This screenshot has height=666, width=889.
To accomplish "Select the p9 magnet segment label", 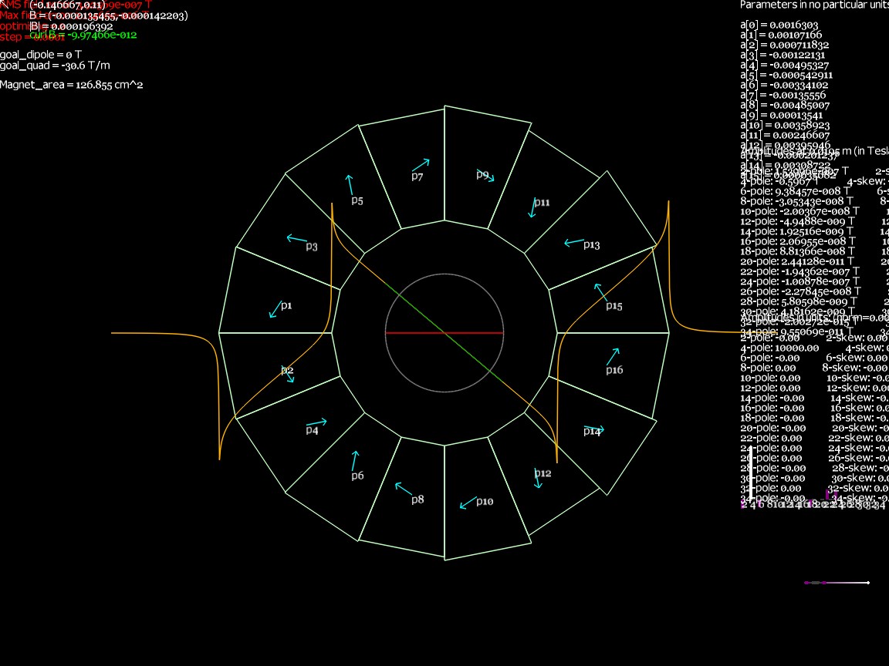I will (x=482, y=175).
